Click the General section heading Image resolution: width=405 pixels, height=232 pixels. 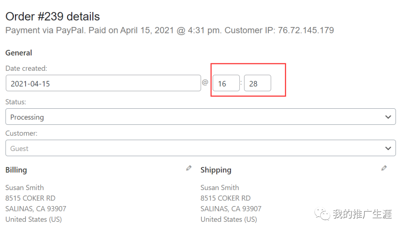19,53
